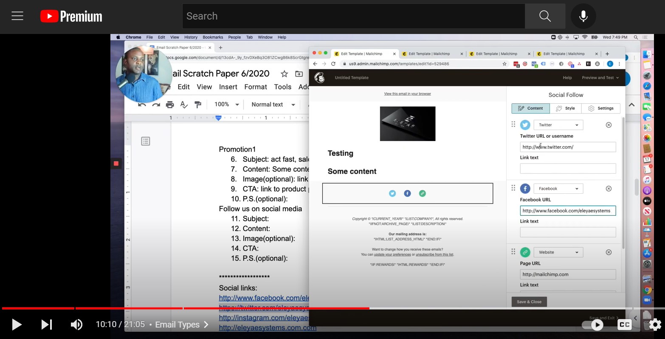The image size is (665, 339).
Task: Open the Email Types chapter label
Action: 182,325
